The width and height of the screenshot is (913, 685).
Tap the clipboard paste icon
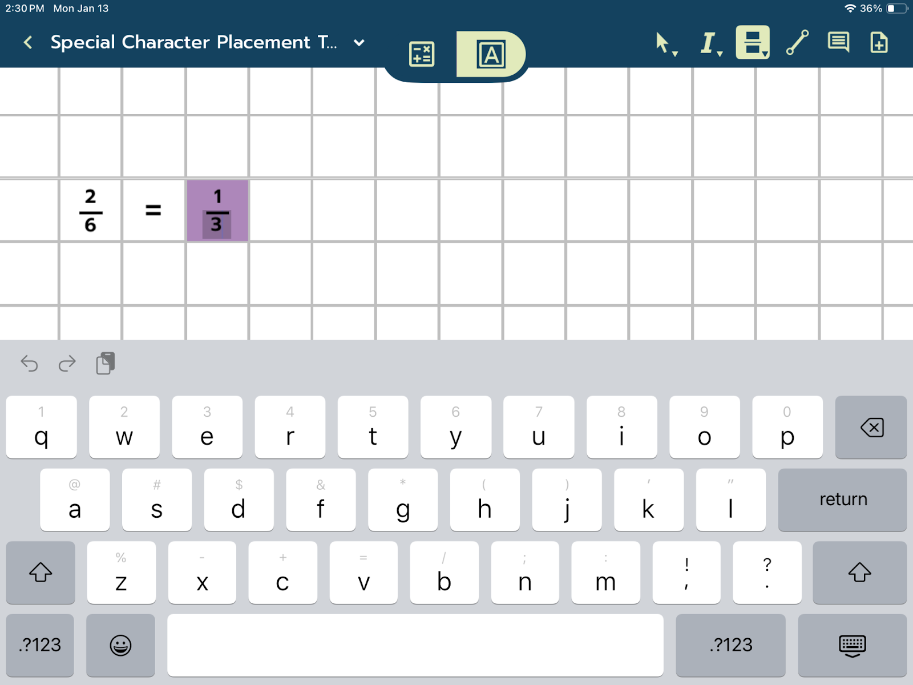[x=106, y=364]
